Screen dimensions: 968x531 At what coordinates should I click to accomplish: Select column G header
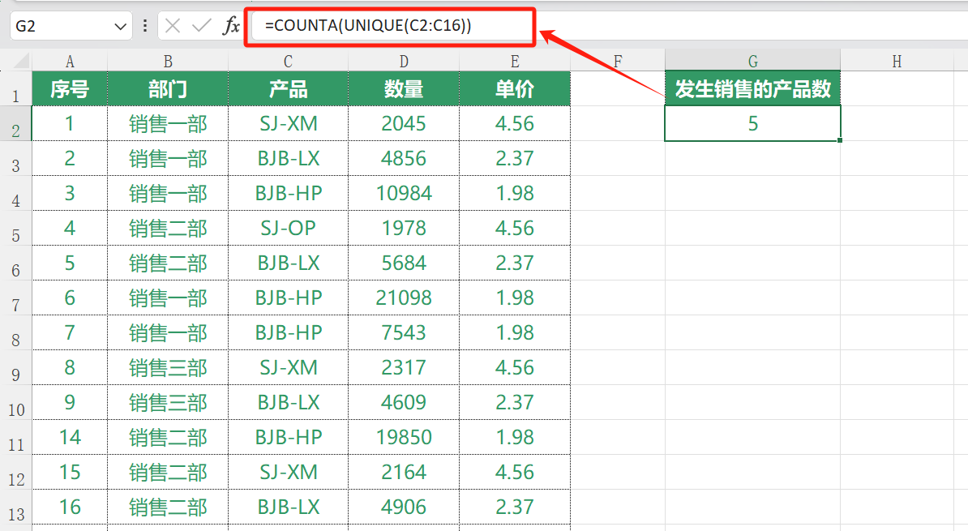pos(752,61)
